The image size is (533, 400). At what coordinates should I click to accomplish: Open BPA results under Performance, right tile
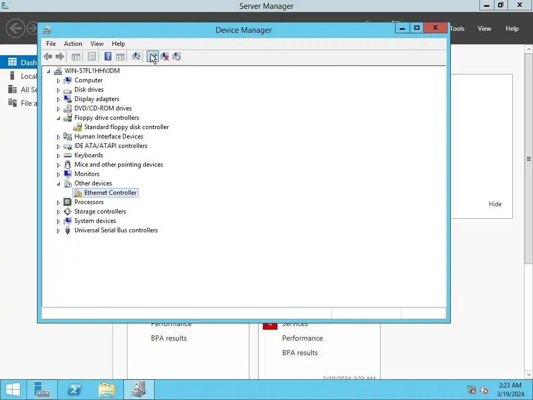point(300,353)
